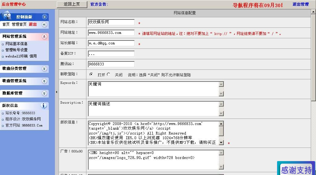Screen dimensions: 316x175
Task: Expand the 歌曲分类管理 section
Action: click(x=44, y=69)
